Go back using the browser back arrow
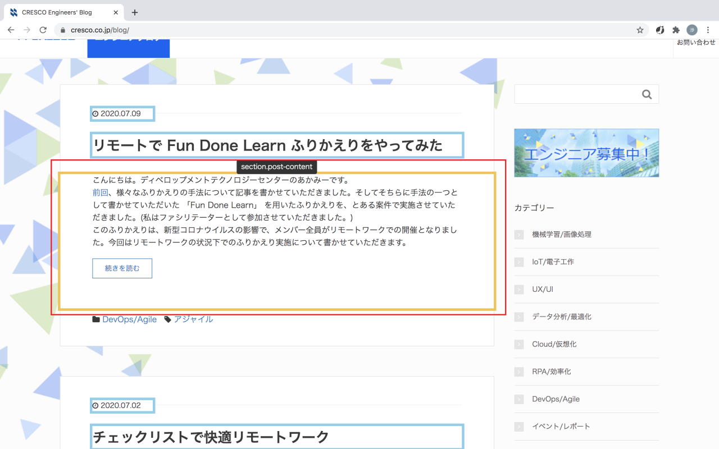 click(11, 30)
